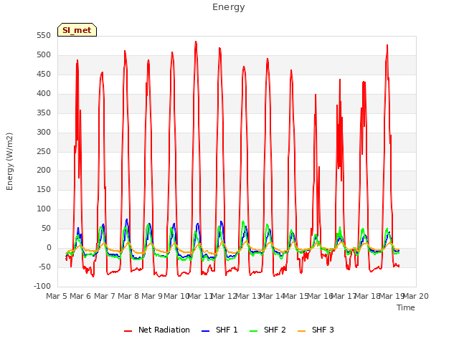
Task: Click the Mar 8 SHF 1 blue peak
Action: coord(127,219)
